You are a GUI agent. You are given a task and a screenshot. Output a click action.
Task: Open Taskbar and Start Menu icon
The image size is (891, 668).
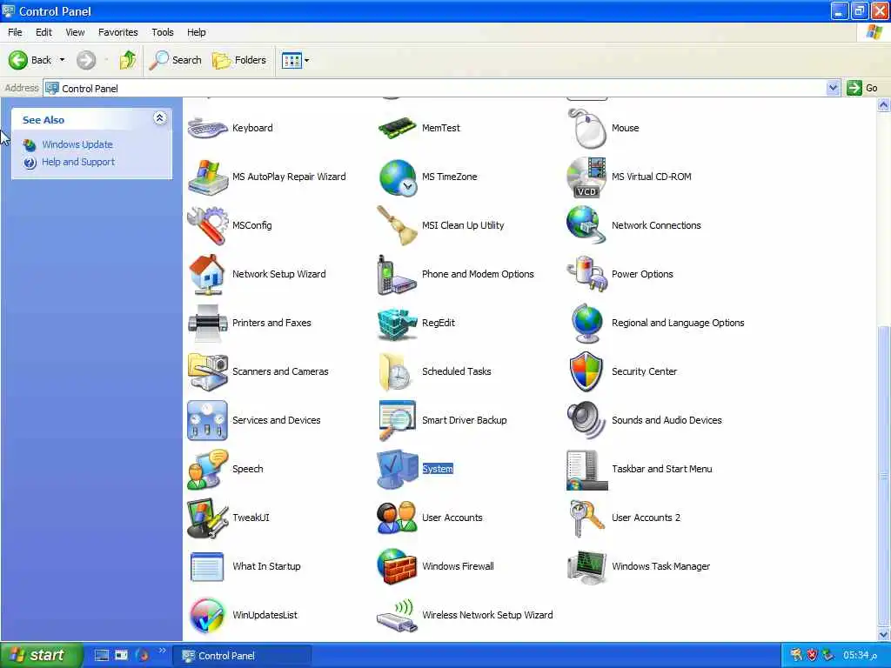coord(587,469)
